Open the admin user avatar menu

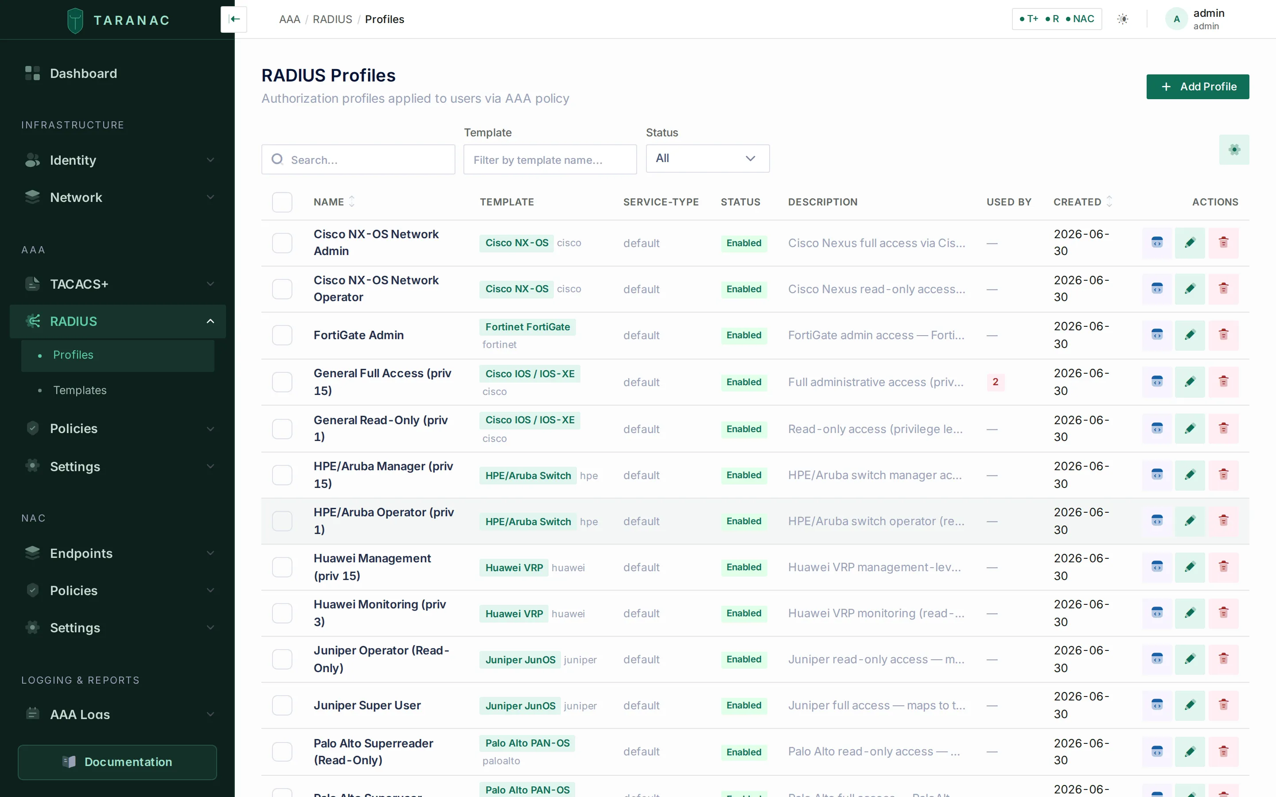click(1176, 19)
